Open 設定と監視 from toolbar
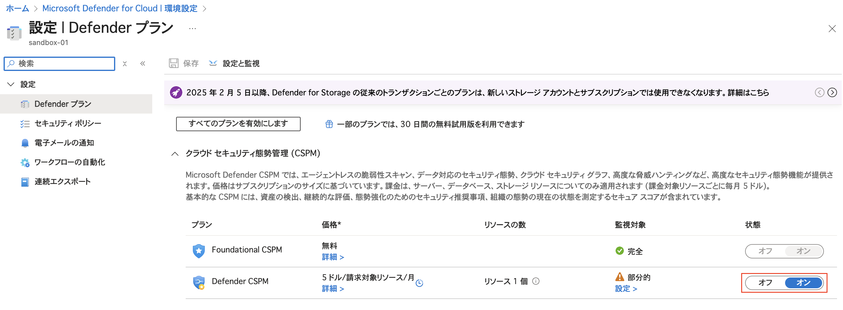This screenshot has width=843, height=310. (234, 63)
